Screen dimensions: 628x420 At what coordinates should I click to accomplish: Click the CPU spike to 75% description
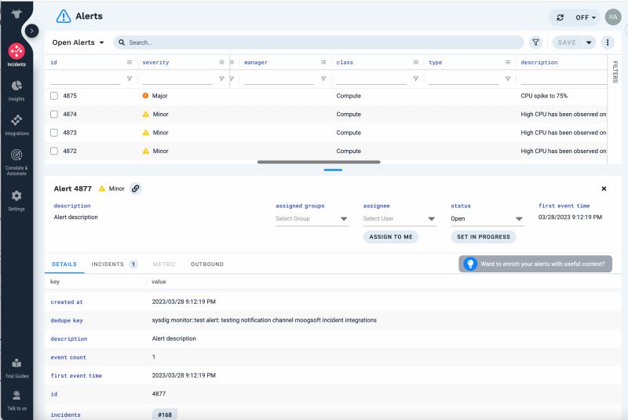click(544, 96)
